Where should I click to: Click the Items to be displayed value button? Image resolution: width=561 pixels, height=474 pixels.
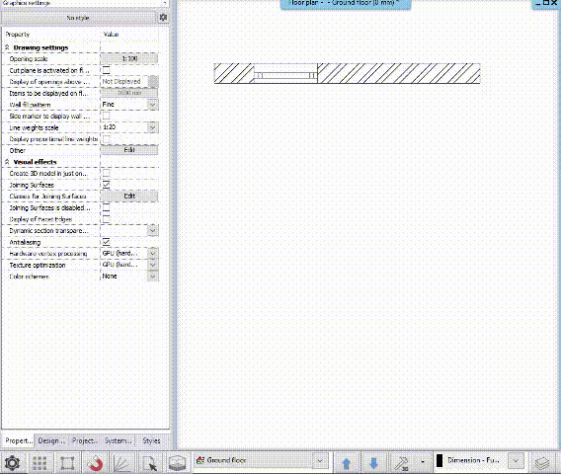129,93
